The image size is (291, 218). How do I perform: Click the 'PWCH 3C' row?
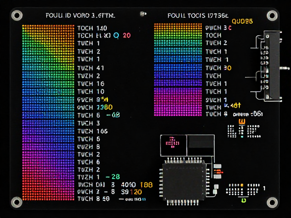pos(218,28)
